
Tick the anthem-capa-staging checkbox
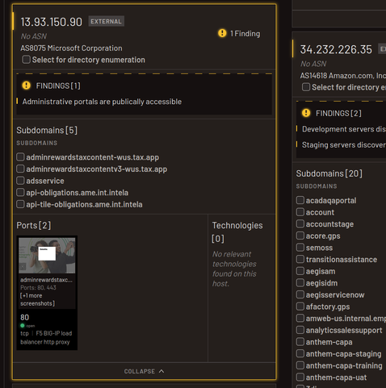tap(300, 353)
